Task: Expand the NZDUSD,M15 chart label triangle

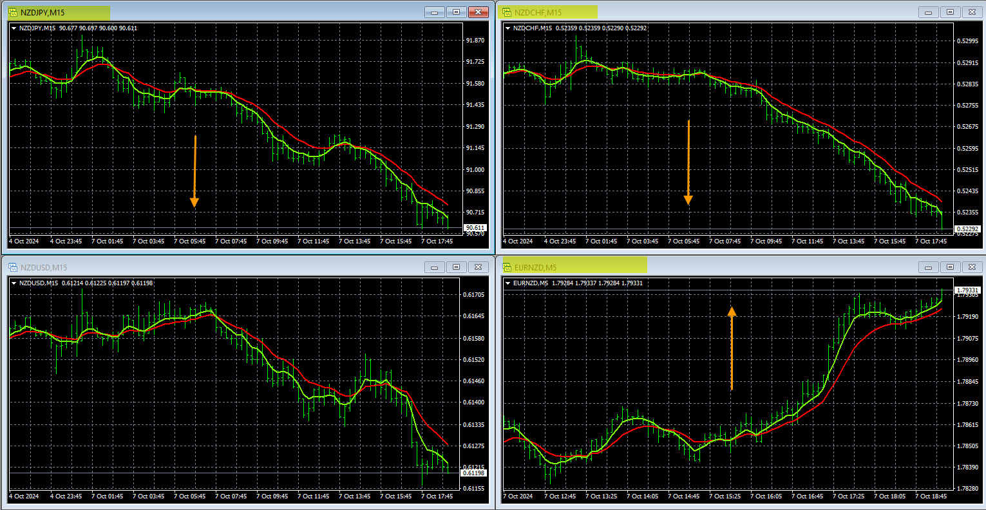Action: pyautogui.click(x=14, y=283)
